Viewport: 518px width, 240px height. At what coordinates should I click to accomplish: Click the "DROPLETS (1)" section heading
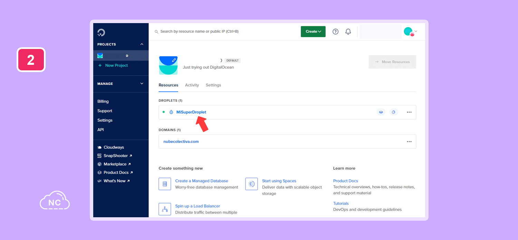171,101
